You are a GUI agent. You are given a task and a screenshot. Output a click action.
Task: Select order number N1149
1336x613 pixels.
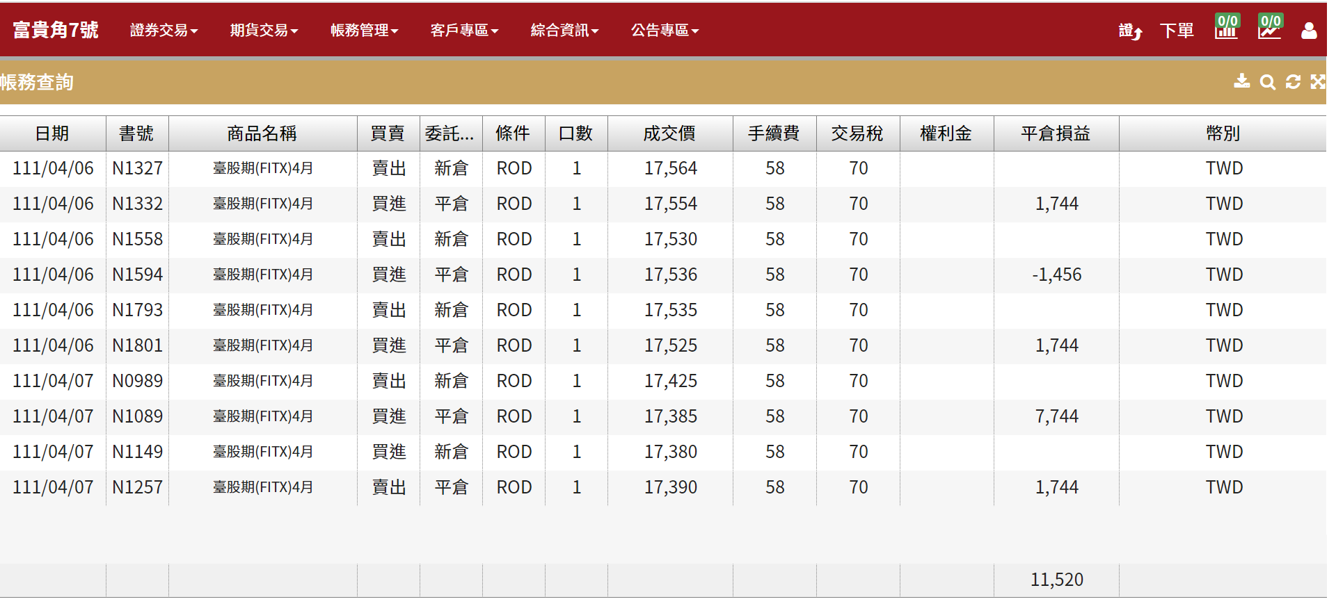(137, 452)
